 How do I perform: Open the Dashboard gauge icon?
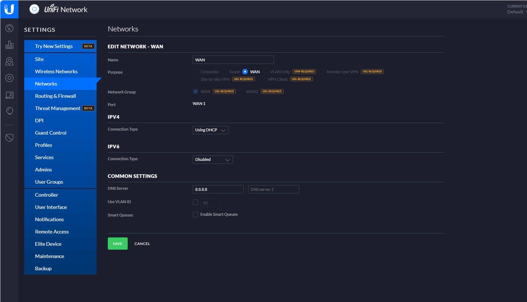[9, 28]
